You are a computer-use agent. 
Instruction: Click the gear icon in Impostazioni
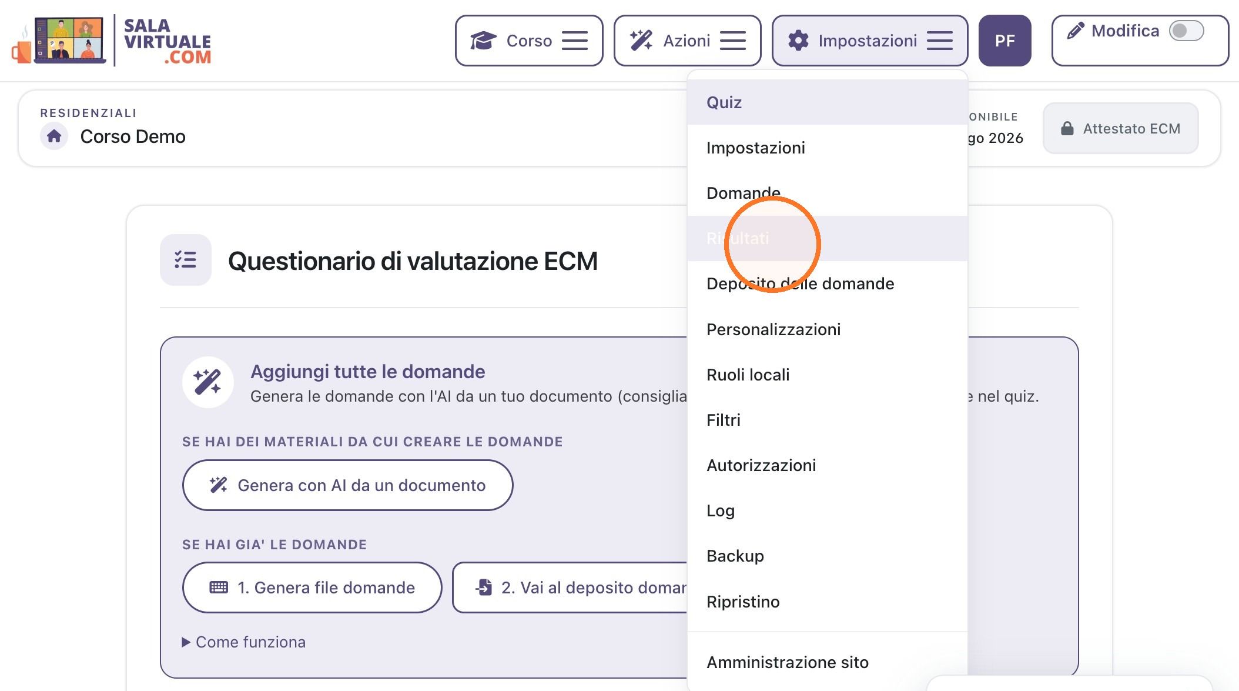click(x=798, y=41)
